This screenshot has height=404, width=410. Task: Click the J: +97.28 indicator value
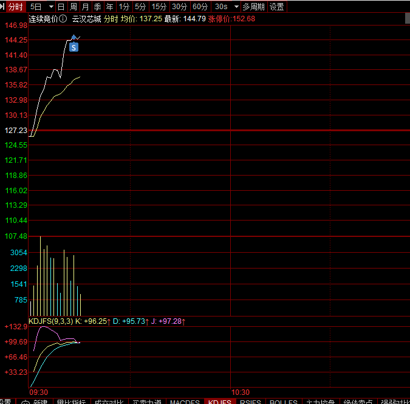168,321
